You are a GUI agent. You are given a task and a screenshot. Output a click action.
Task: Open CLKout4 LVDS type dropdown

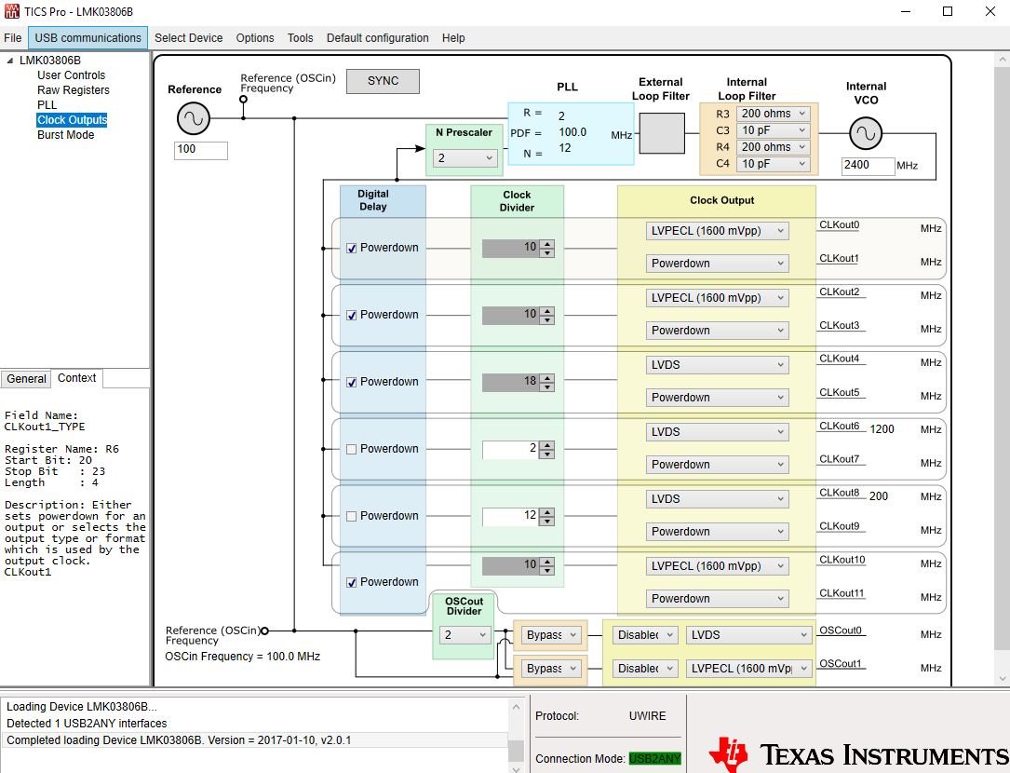pos(717,365)
